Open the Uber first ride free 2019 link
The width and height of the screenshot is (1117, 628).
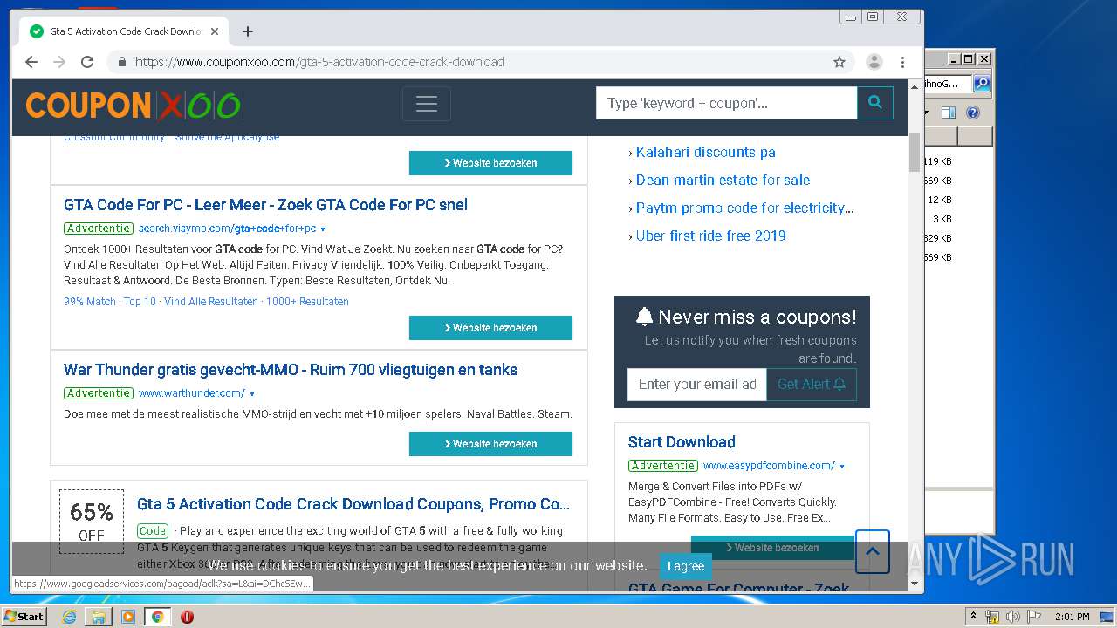710,235
